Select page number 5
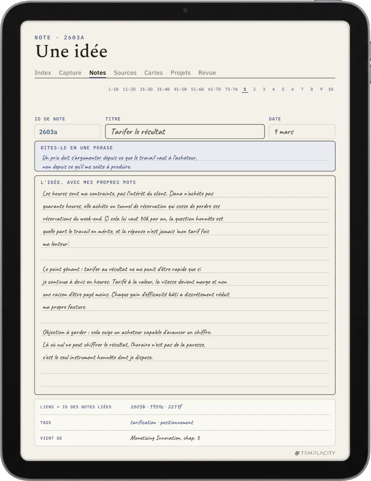This screenshot has height=481, width=371. (x=283, y=89)
